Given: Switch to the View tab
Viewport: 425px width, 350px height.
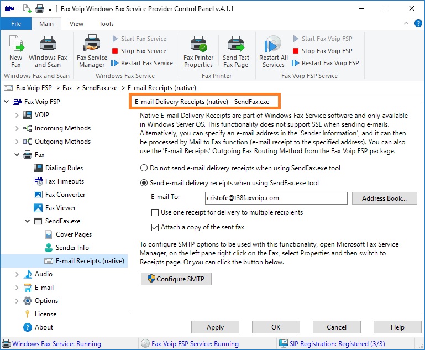Looking at the screenshot, I should (x=76, y=24).
